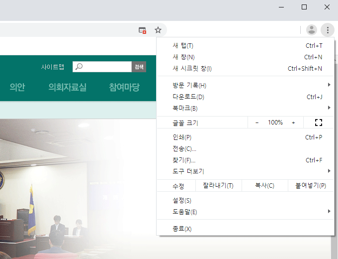Open the profile avatar icon
The height and width of the screenshot is (259, 338).
[x=312, y=30]
